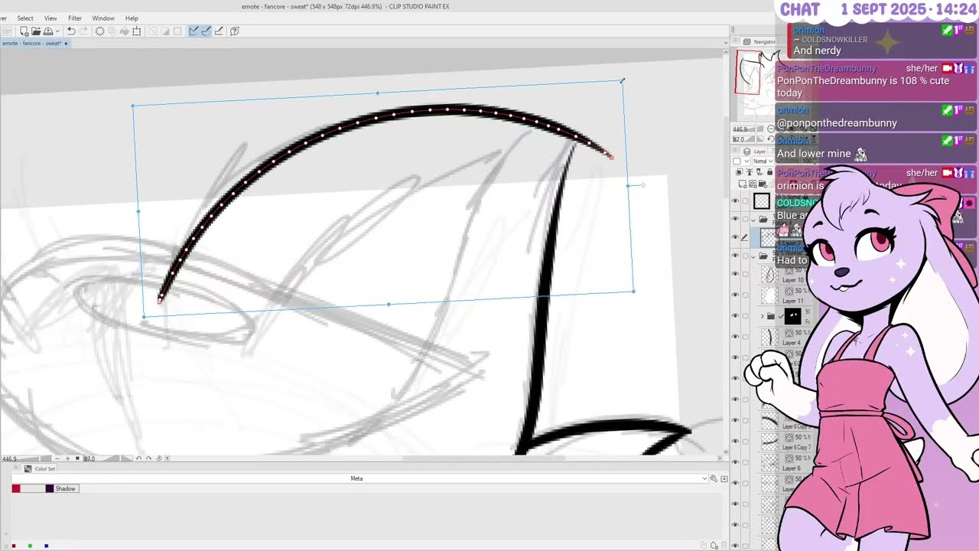Screen dimensions: 979x551
Task: Select the dark purple Shadow swatch
Action: 50,488
